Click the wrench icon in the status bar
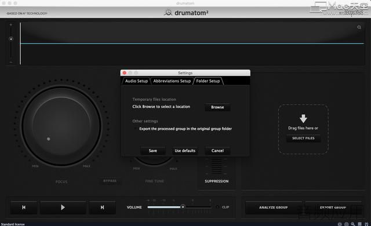 (x=353, y=224)
